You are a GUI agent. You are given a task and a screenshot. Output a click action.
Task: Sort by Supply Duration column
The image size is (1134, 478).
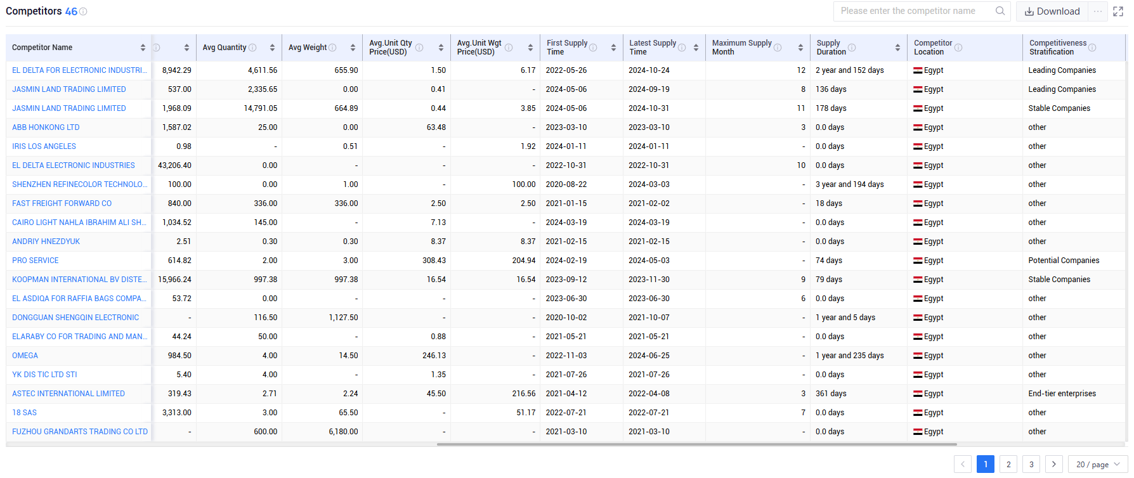pos(897,48)
